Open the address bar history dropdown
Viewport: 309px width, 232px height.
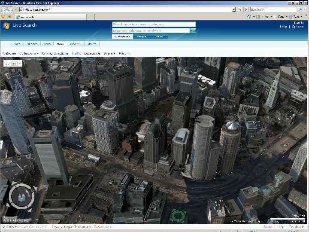click(234, 9)
